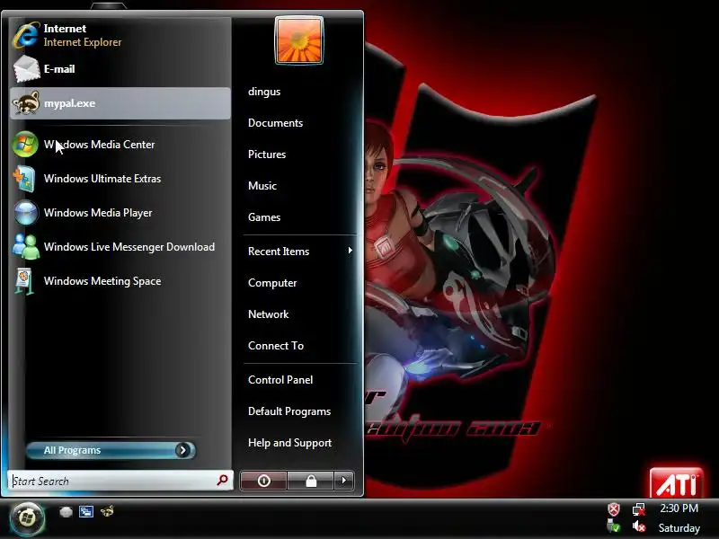The height and width of the screenshot is (539, 719).
Task: Click Switch Between Windows quick launch icon
Action: [x=86, y=511]
